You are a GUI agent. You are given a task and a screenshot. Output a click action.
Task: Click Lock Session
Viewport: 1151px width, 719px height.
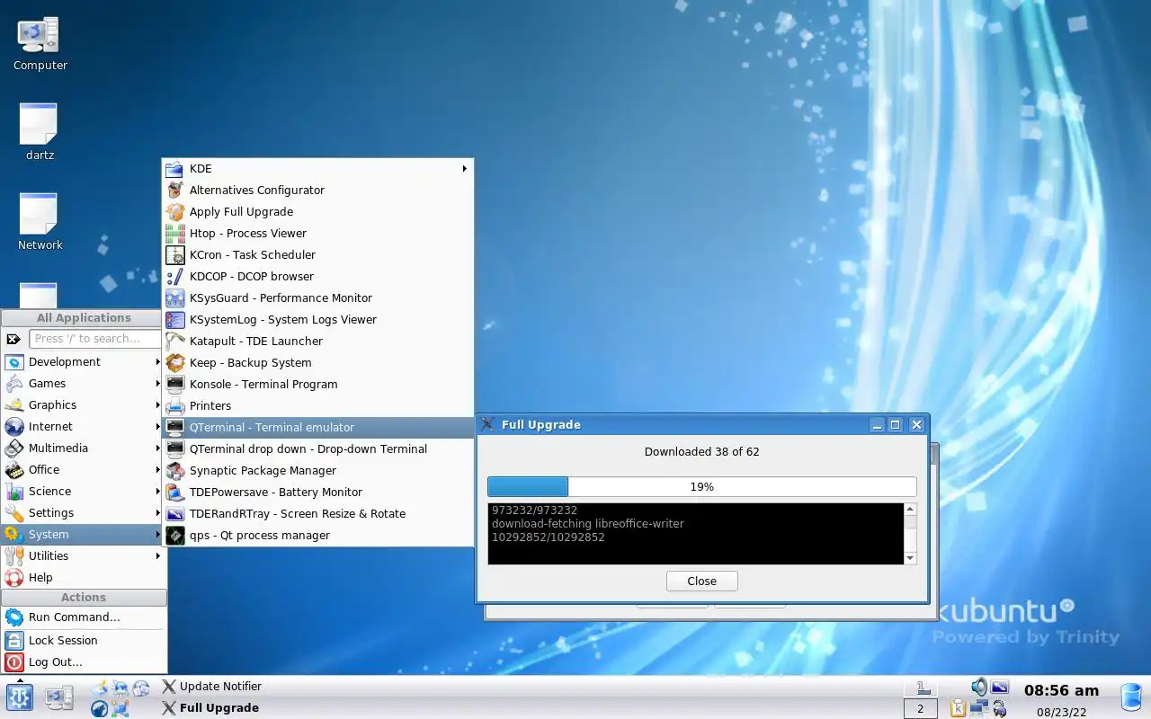coord(84,641)
